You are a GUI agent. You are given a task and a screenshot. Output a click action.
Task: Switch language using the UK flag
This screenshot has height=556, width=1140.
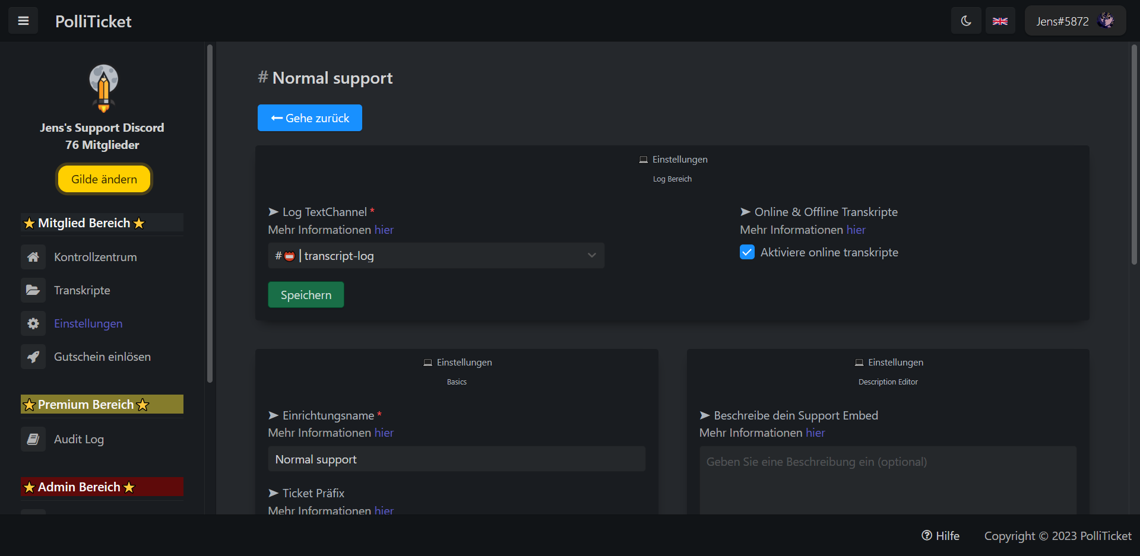click(1000, 21)
